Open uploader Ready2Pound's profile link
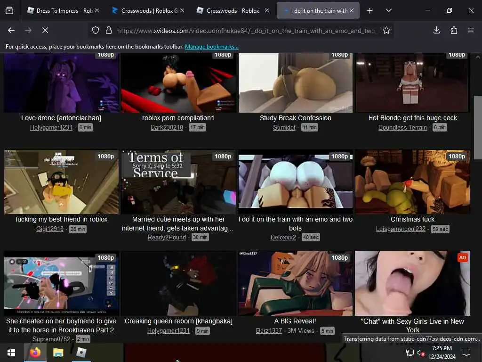The width and height of the screenshot is (482, 362). point(167,238)
